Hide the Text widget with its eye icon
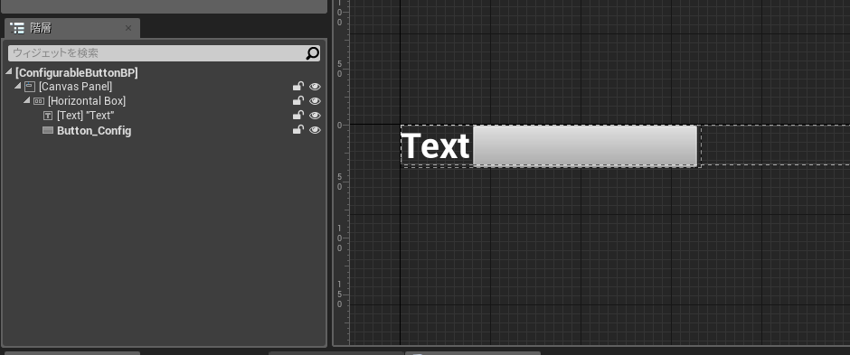850x355 pixels. point(315,116)
